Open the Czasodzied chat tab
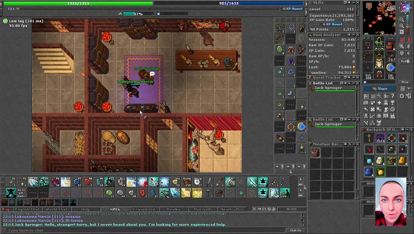 (x=144, y=209)
